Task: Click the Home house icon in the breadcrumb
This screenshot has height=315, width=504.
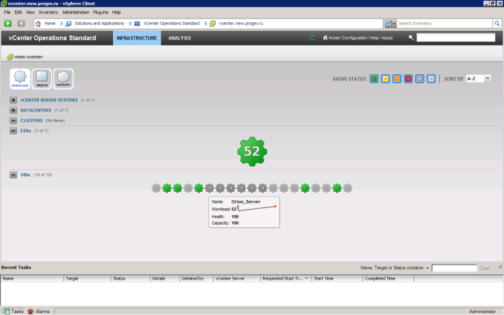Action: tap(38, 23)
